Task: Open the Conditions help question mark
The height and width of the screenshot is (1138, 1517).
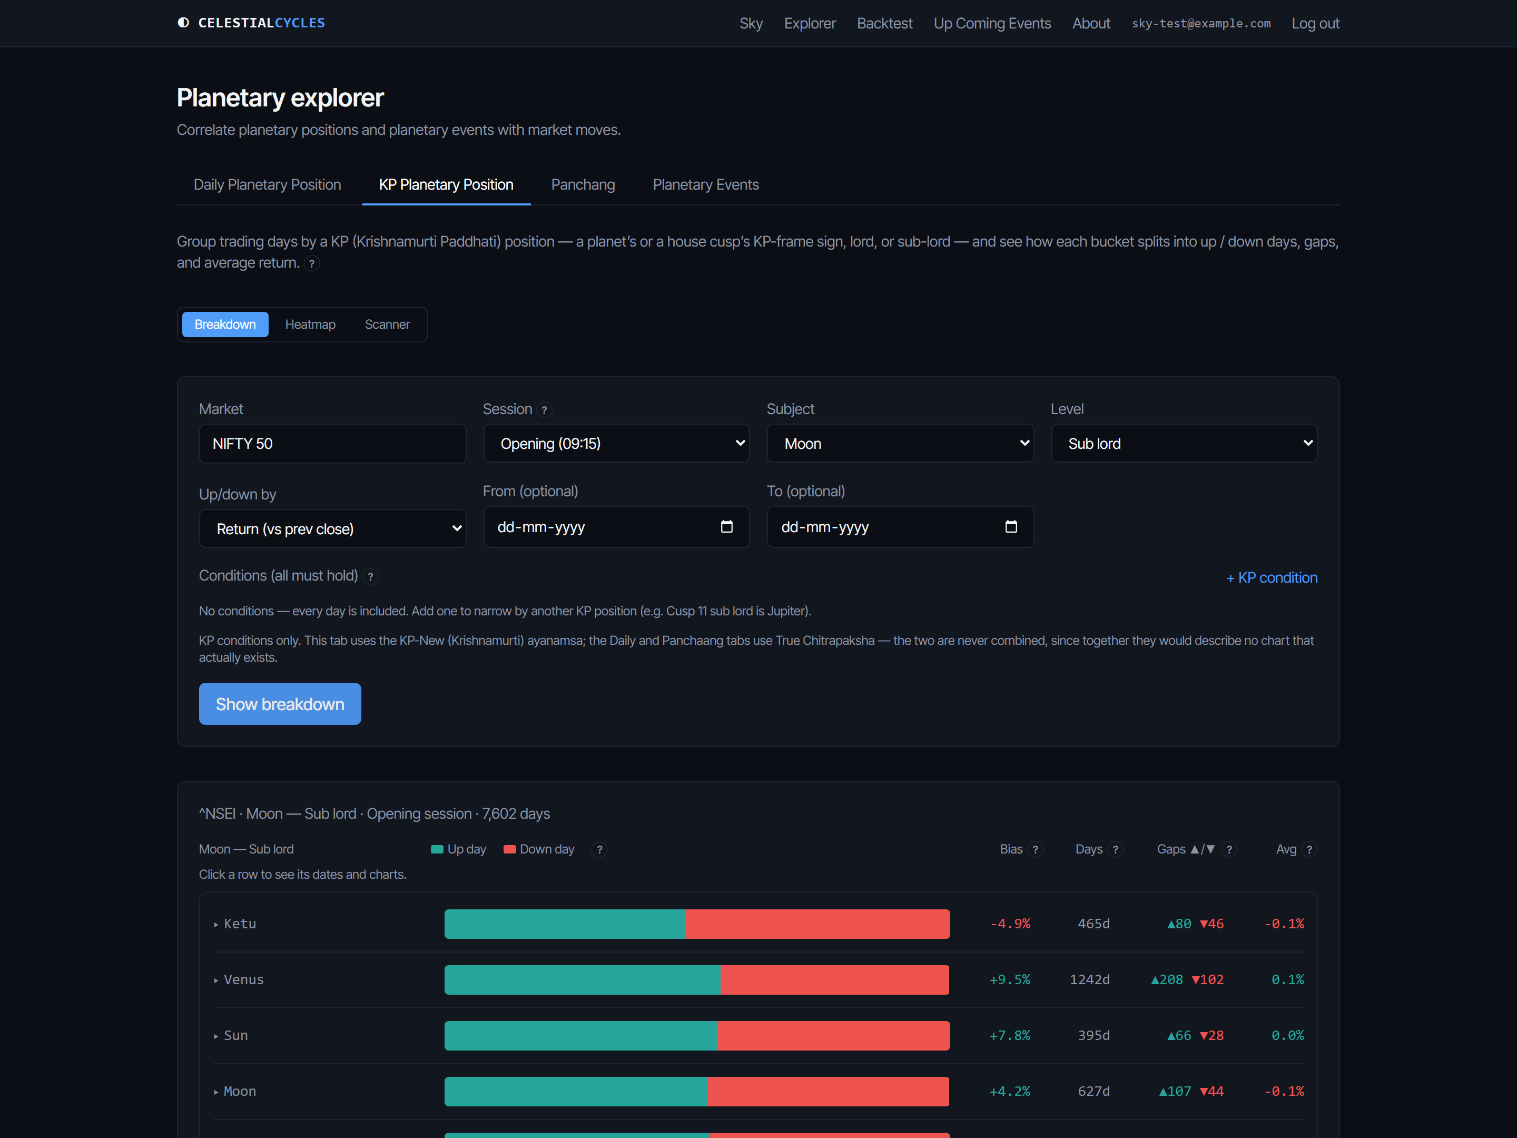Action: [x=370, y=577]
